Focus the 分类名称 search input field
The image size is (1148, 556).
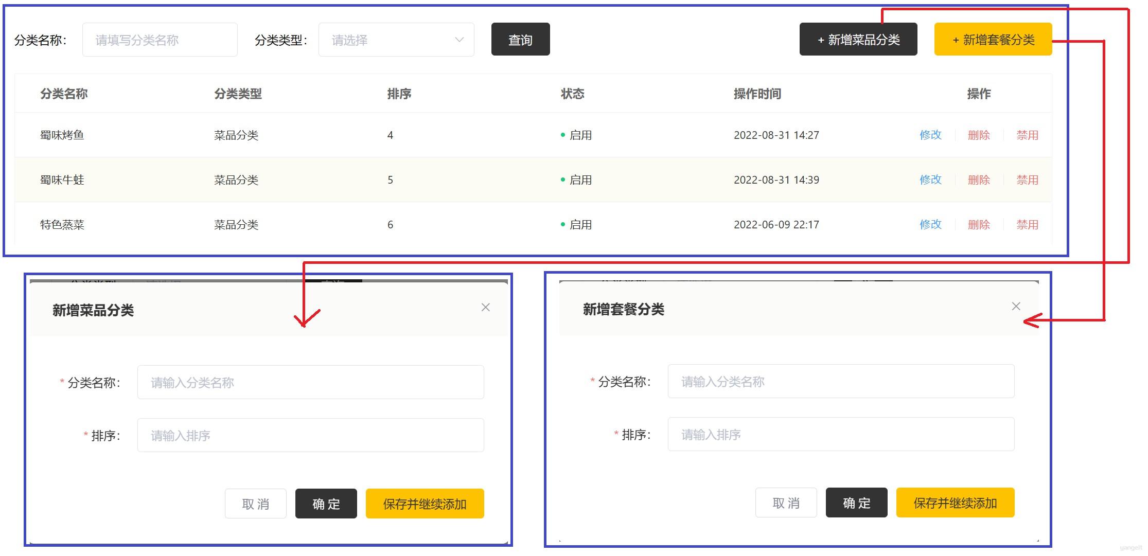160,40
